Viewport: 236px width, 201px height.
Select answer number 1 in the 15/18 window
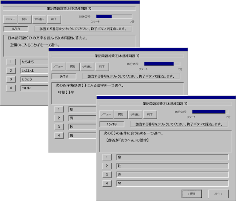(x=107, y=157)
